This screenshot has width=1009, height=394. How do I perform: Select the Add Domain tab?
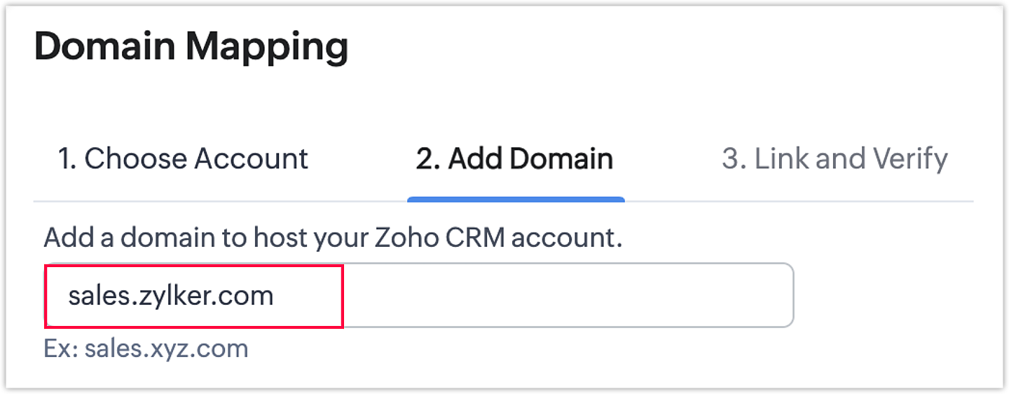pyautogui.click(x=514, y=159)
